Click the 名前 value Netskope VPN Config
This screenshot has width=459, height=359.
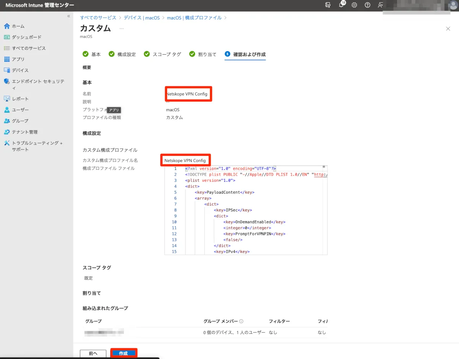point(187,94)
